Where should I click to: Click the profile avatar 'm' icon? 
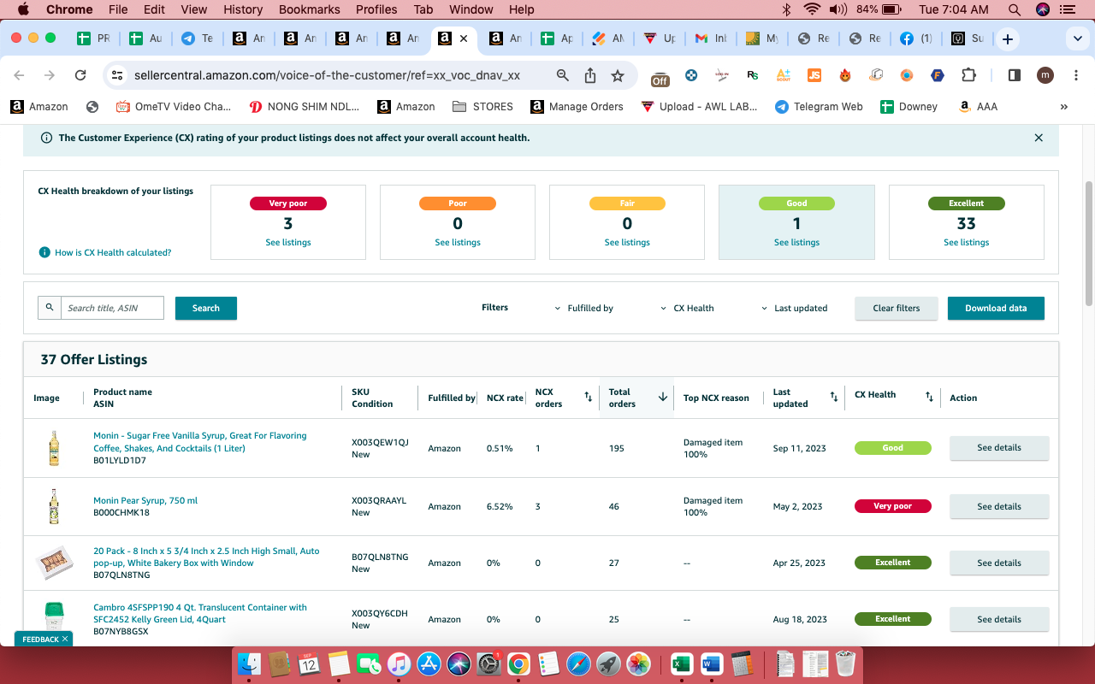pyautogui.click(x=1045, y=75)
